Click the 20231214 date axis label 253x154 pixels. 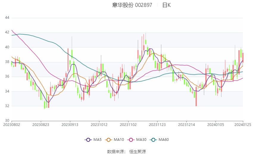click(187, 125)
